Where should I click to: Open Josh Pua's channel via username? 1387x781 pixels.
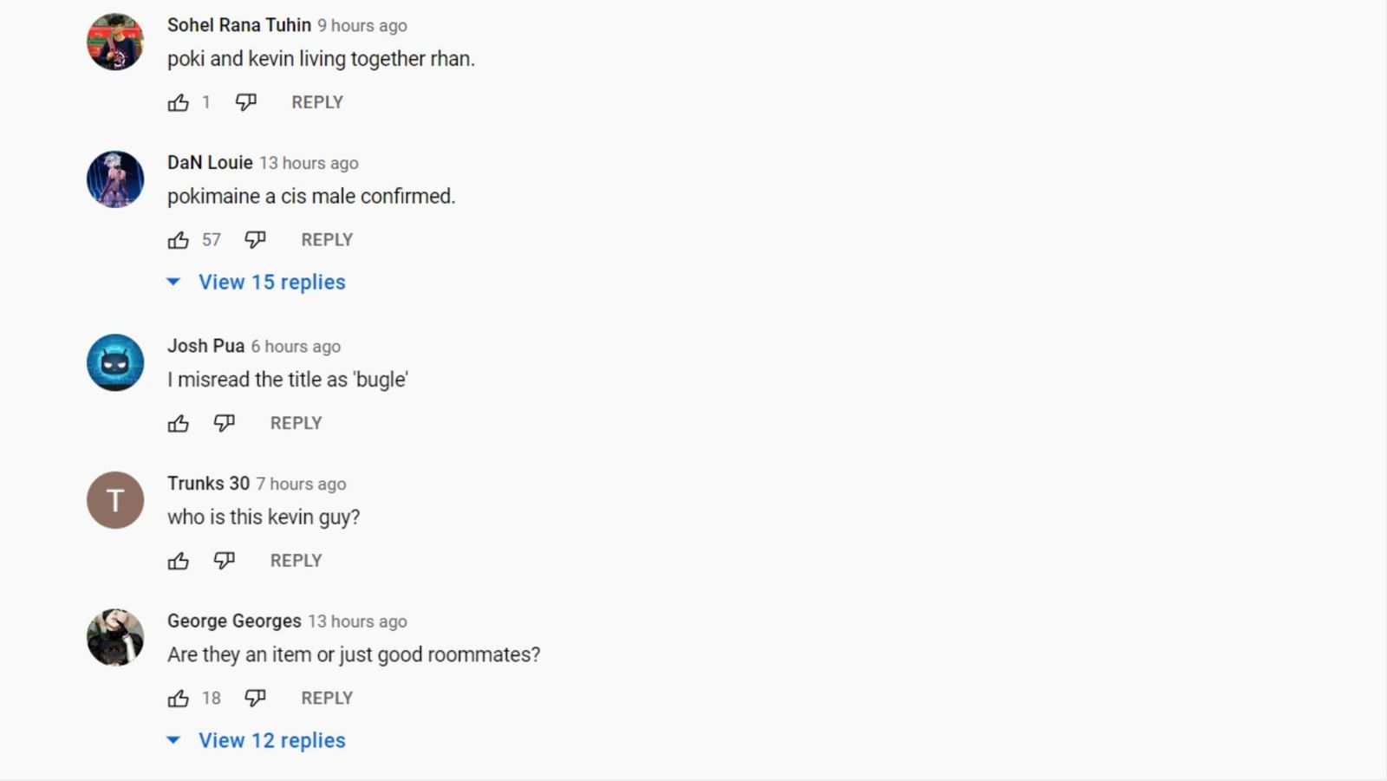pyautogui.click(x=205, y=346)
